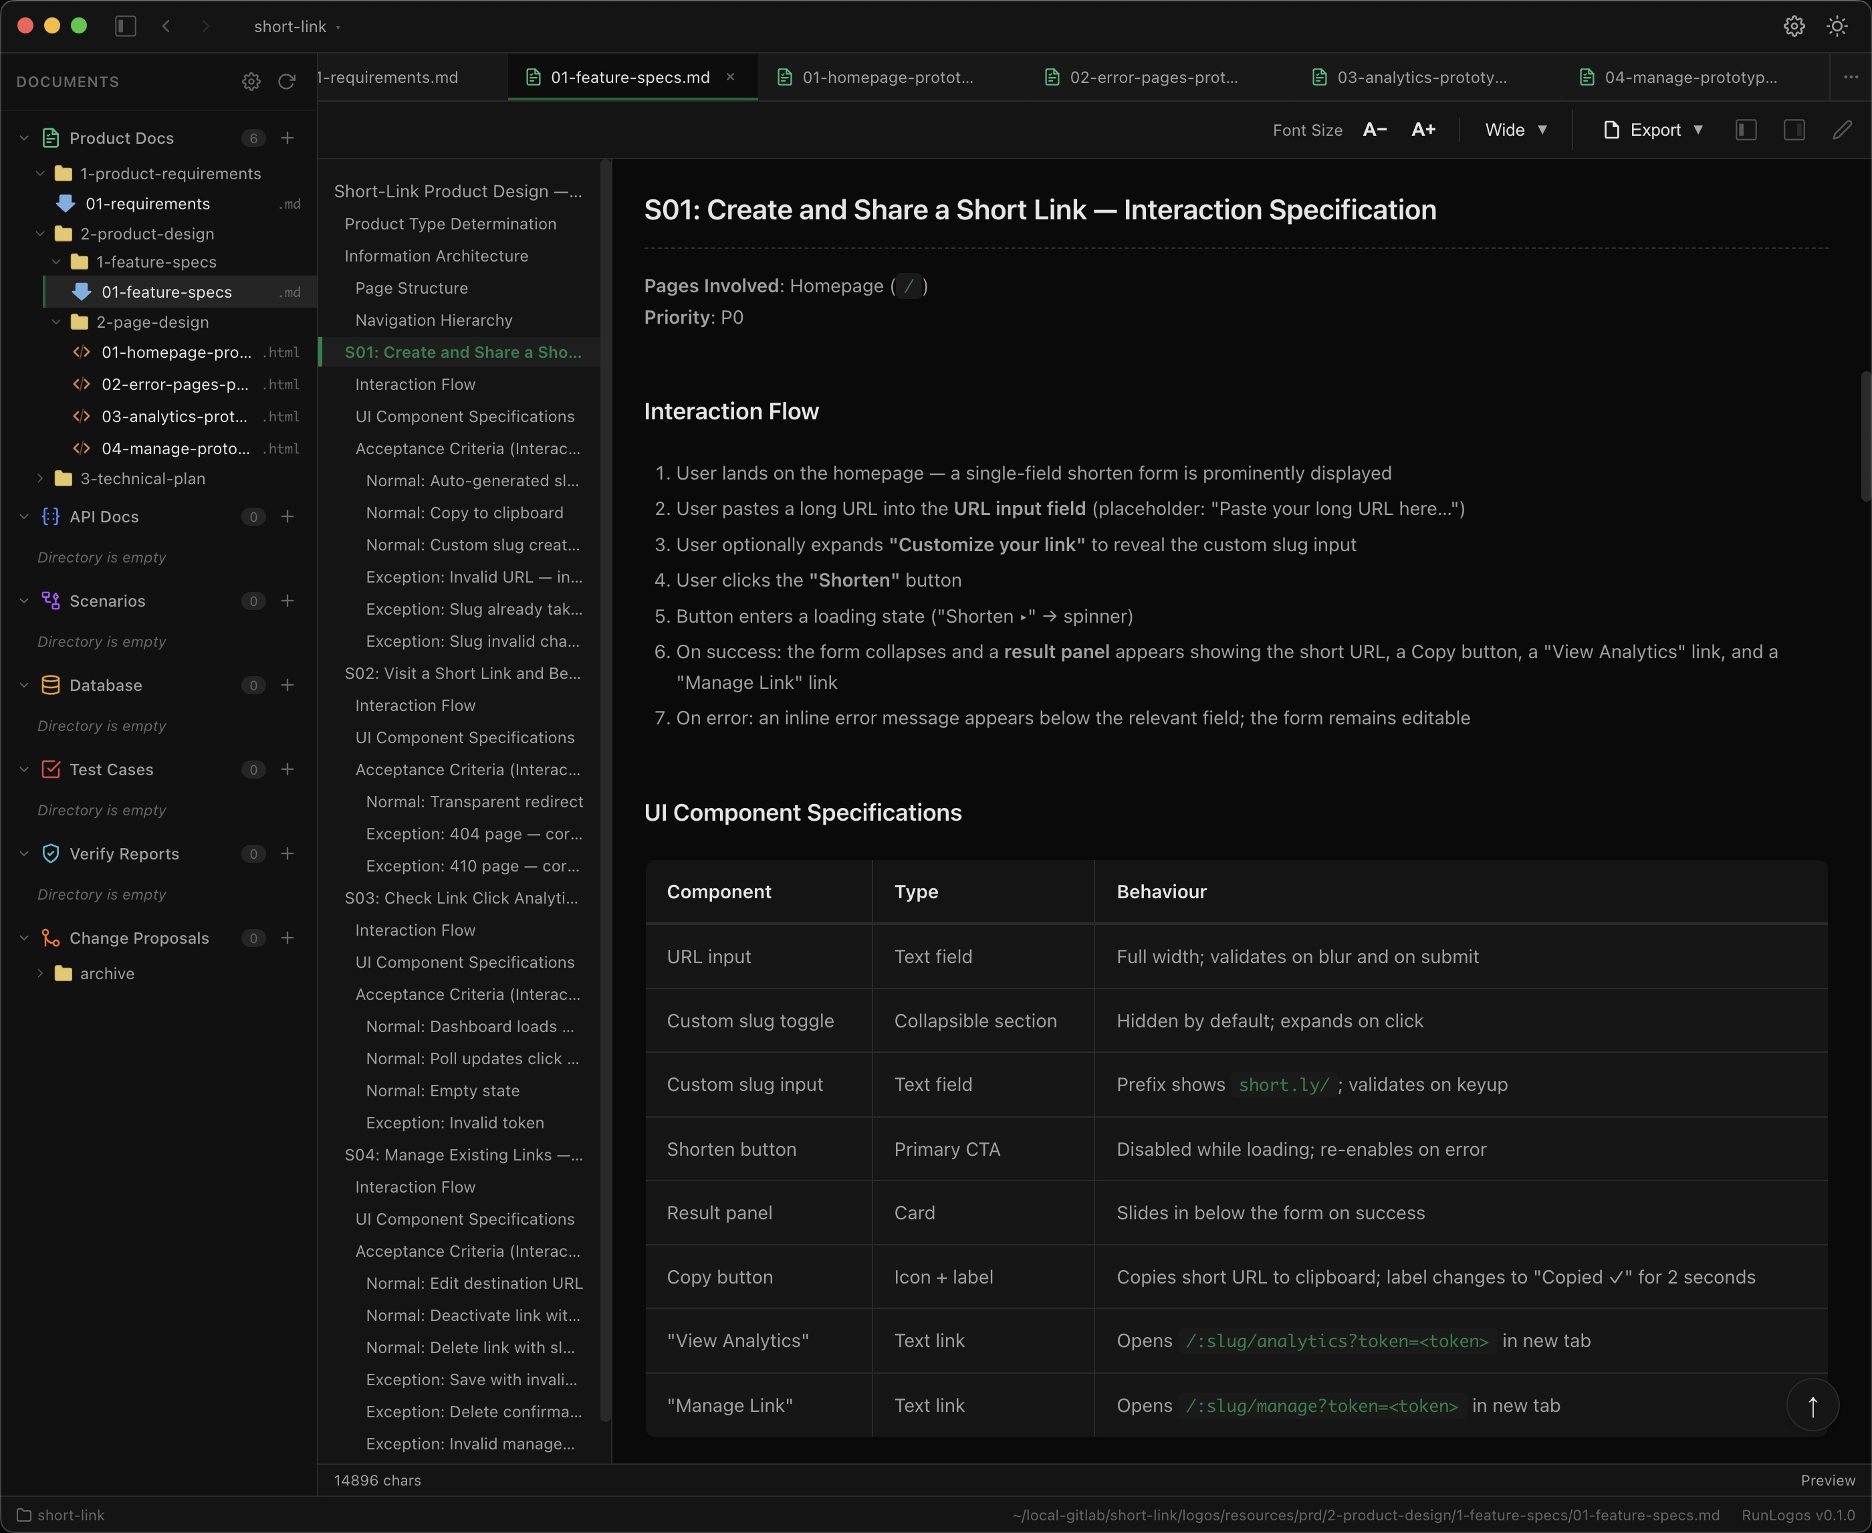Edit the document with the pencil icon
This screenshot has height=1533, width=1872.
point(1843,129)
